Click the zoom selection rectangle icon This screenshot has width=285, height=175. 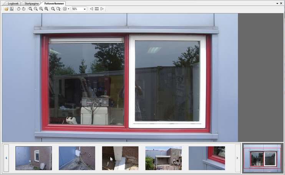[x=53, y=9]
